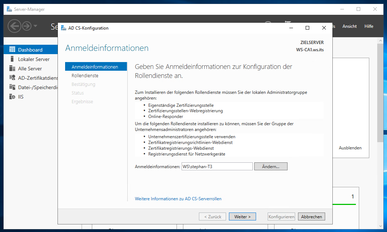Maximize the Server-Manager window
This screenshot has width=387, height=232.
(358, 9)
